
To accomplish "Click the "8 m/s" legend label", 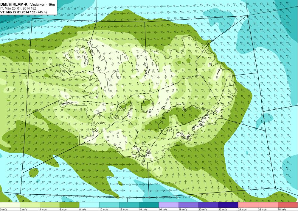I will pyautogui.click(x=83, y=210).
